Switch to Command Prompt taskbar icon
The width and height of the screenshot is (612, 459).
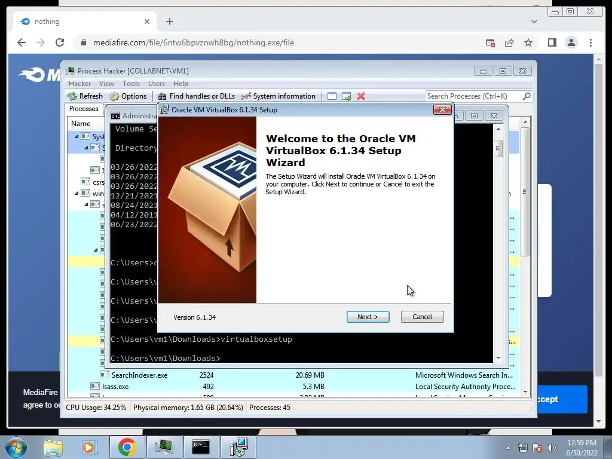(201, 447)
